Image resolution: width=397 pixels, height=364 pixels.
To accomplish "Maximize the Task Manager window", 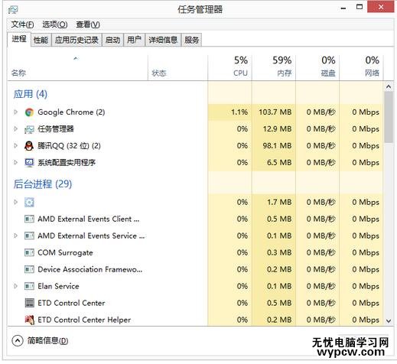I will point(360,7).
